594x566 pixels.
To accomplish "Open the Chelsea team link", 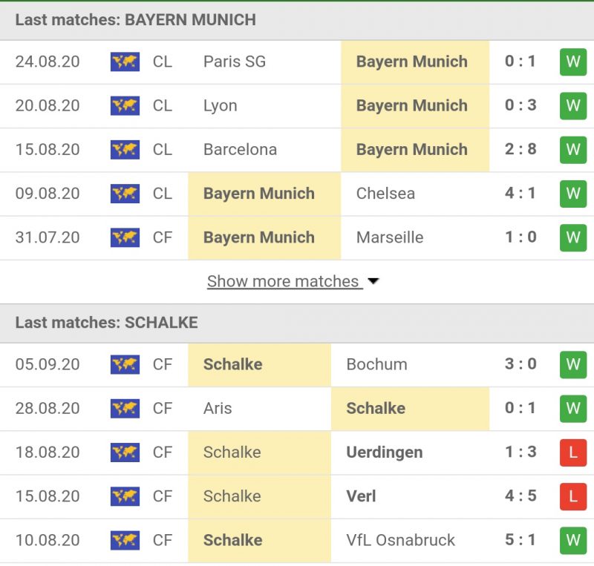I will point(385,194).
